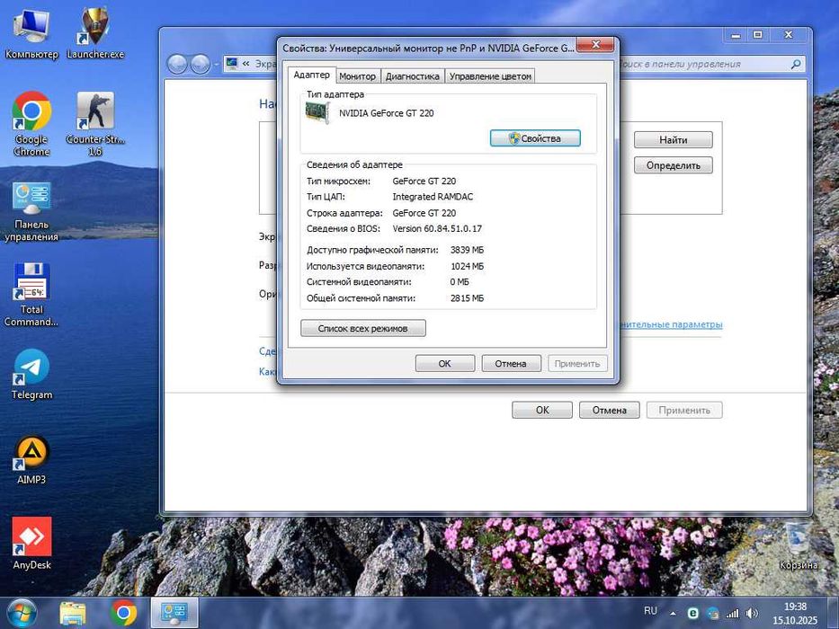Open the Диагностика tab
839x629 pixels.
point(412,76)
